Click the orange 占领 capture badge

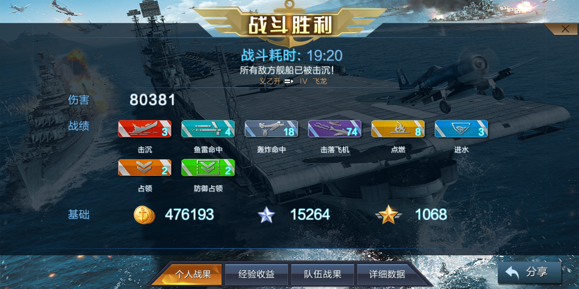[x=145, y=167]
